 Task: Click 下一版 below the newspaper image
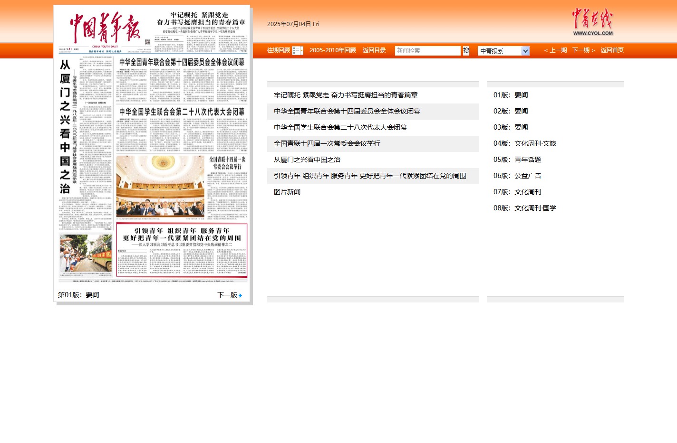pyautogui.click(x=227, y=295)
